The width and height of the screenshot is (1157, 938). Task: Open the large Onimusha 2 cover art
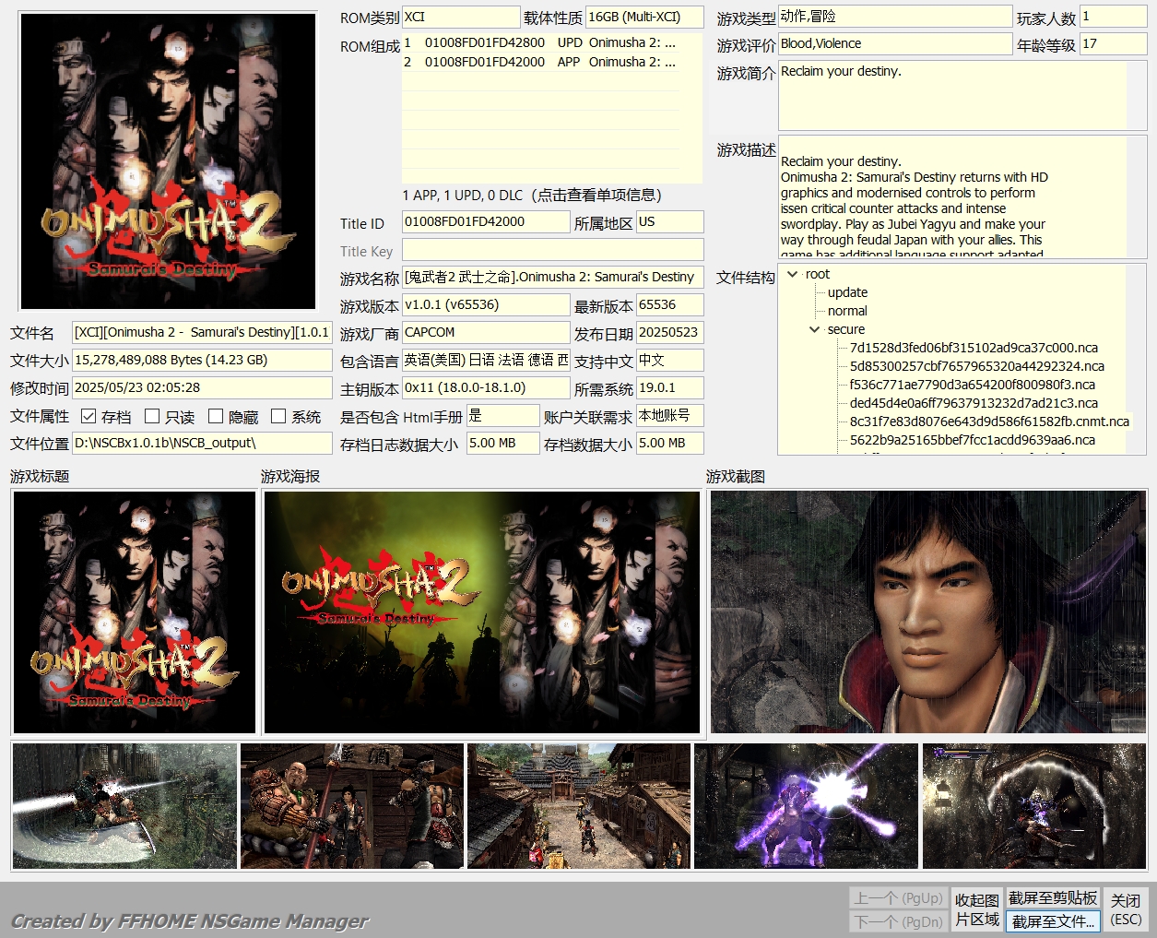168,161
